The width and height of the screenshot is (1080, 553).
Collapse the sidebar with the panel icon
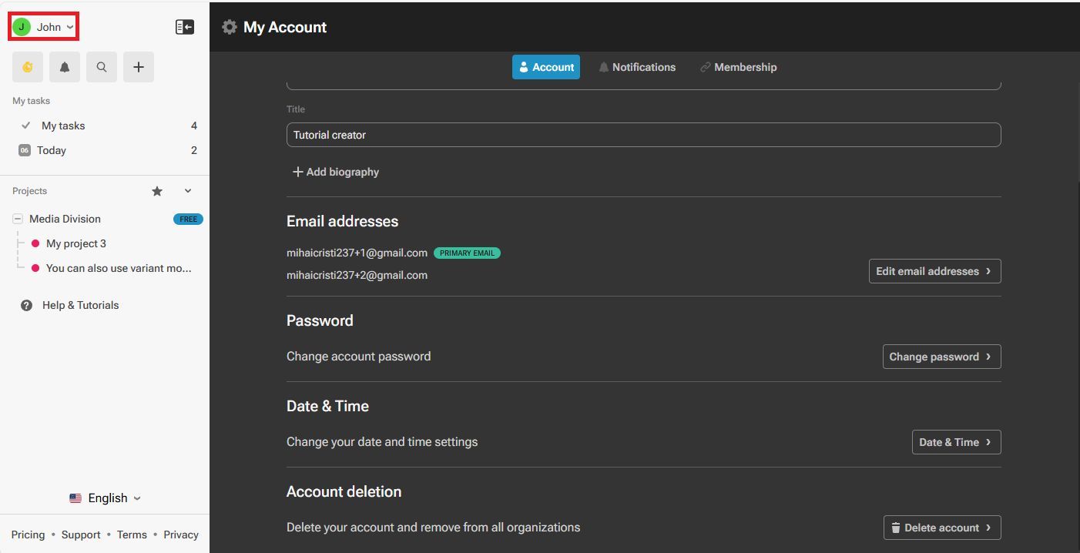coord(184,27)
